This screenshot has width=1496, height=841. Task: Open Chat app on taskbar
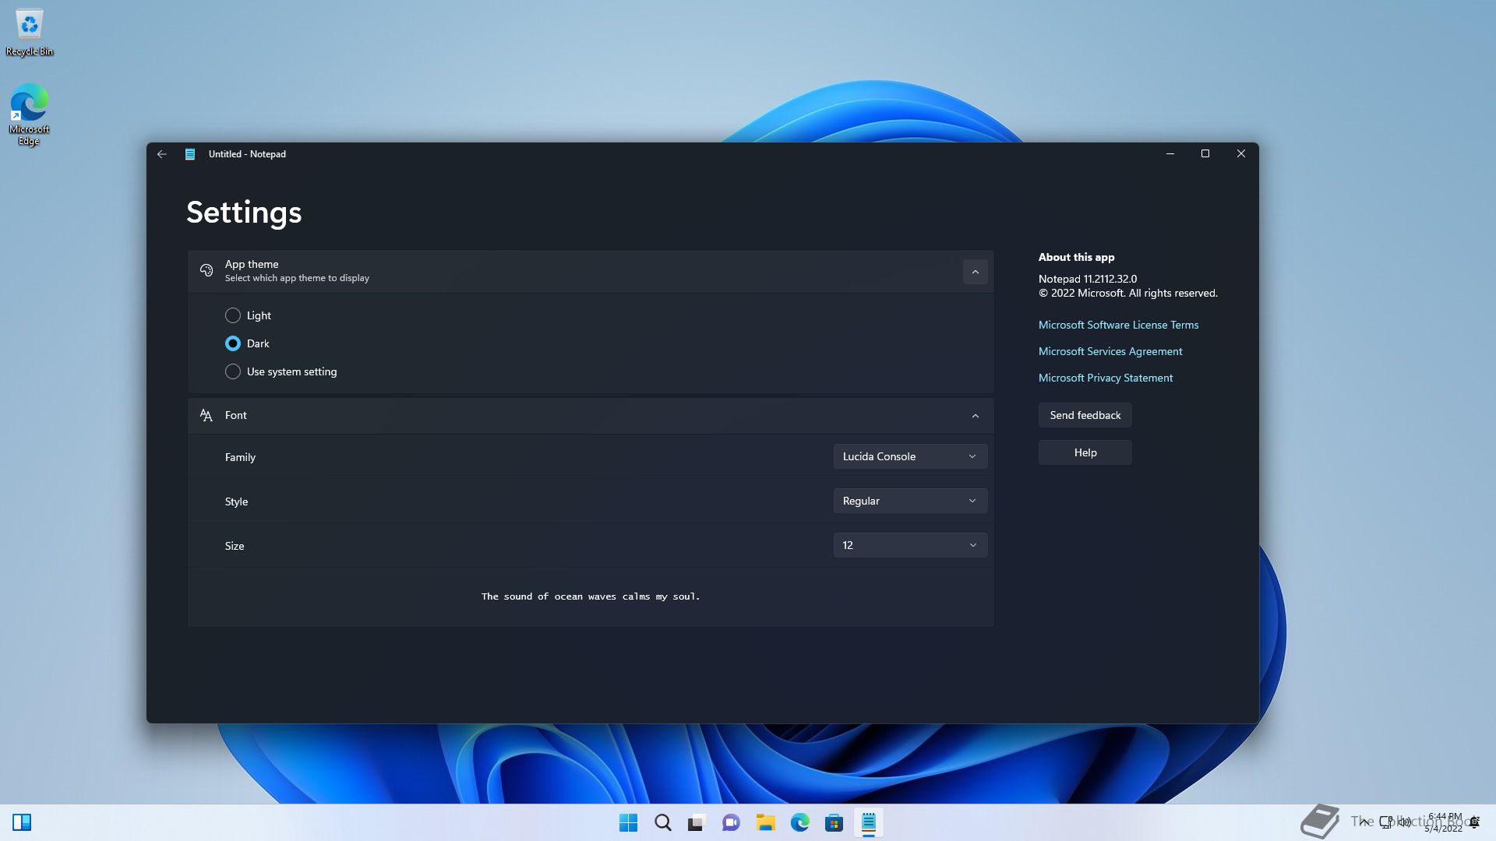pos(731,822)
